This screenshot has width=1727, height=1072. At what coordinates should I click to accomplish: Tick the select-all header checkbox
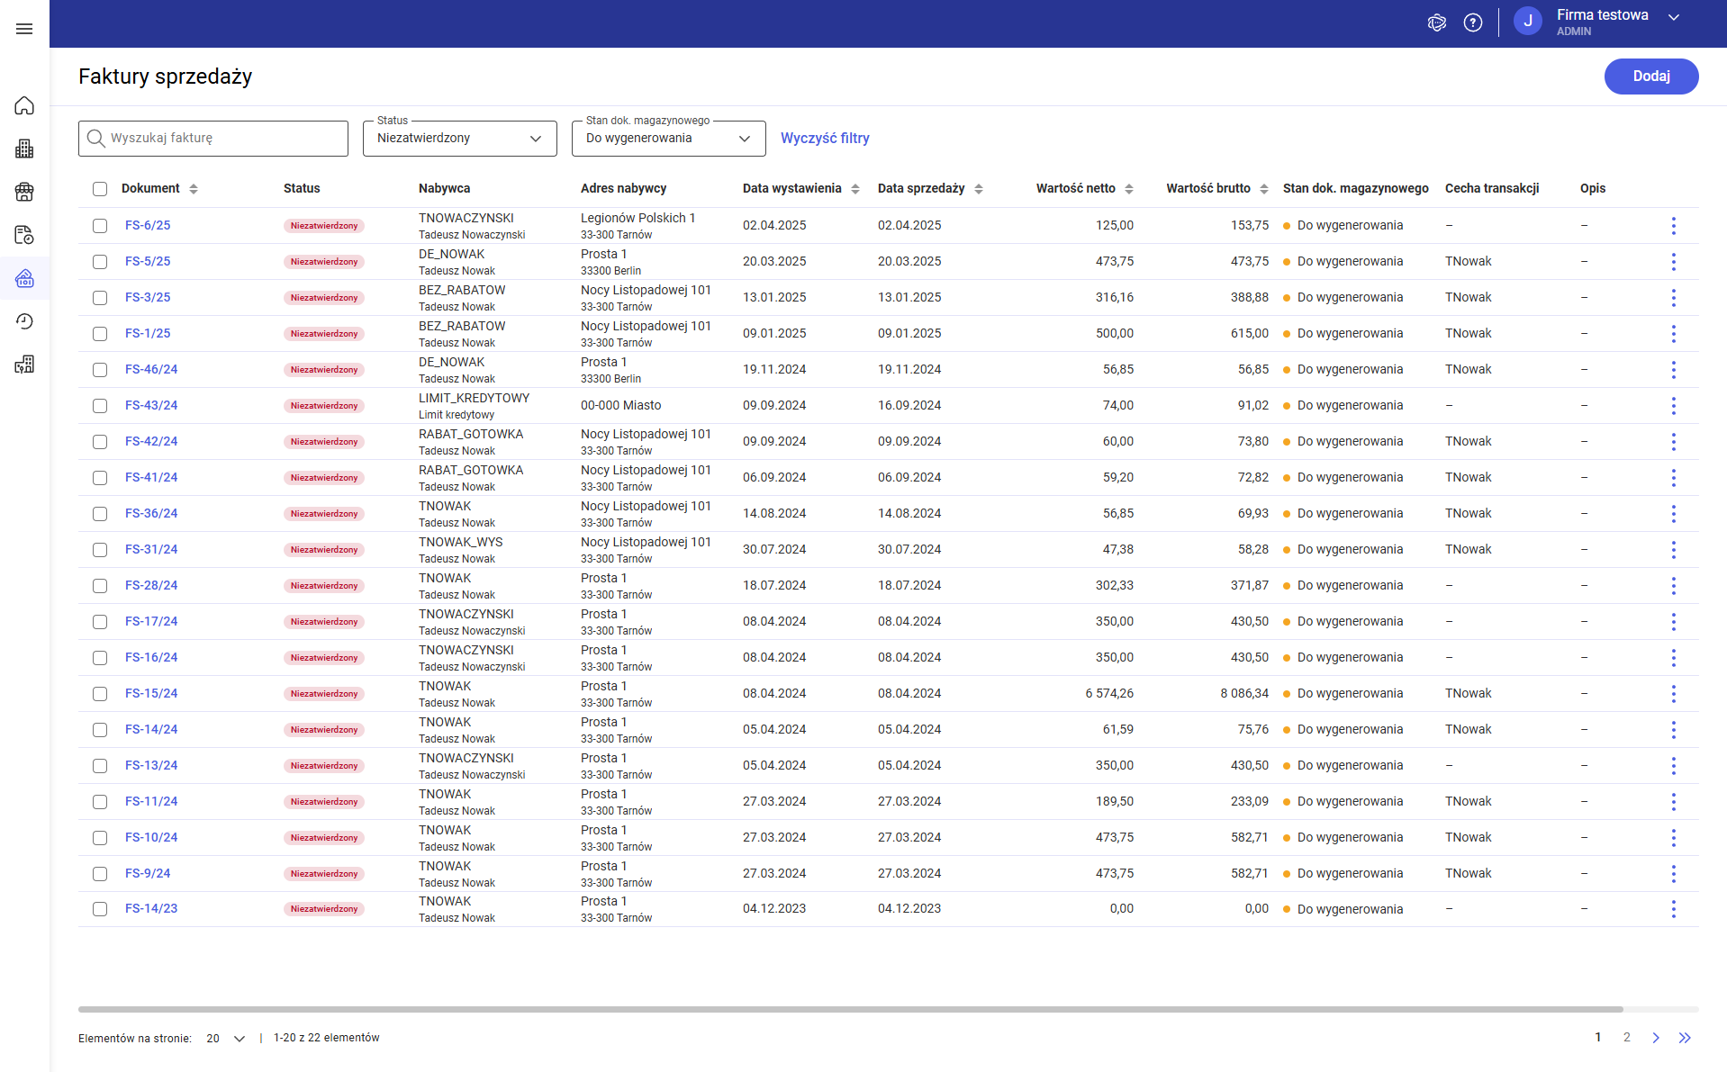[x=100, y=189]
